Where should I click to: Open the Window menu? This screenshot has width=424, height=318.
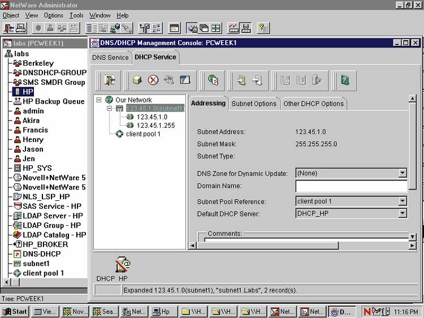[x=99, y=15]
